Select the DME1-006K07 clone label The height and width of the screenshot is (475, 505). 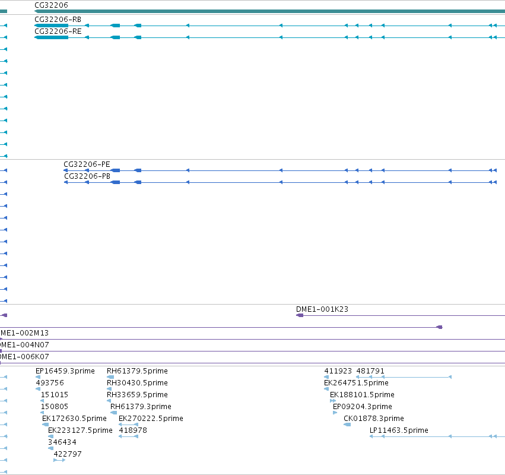click(24, 357)
